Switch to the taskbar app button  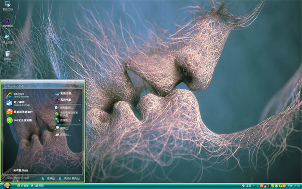pyautogui.click(x=30, y=185)
